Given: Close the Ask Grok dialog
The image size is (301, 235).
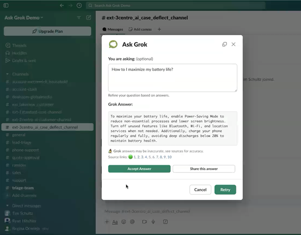Looking at the screenshot, I should tap(233, 44).
